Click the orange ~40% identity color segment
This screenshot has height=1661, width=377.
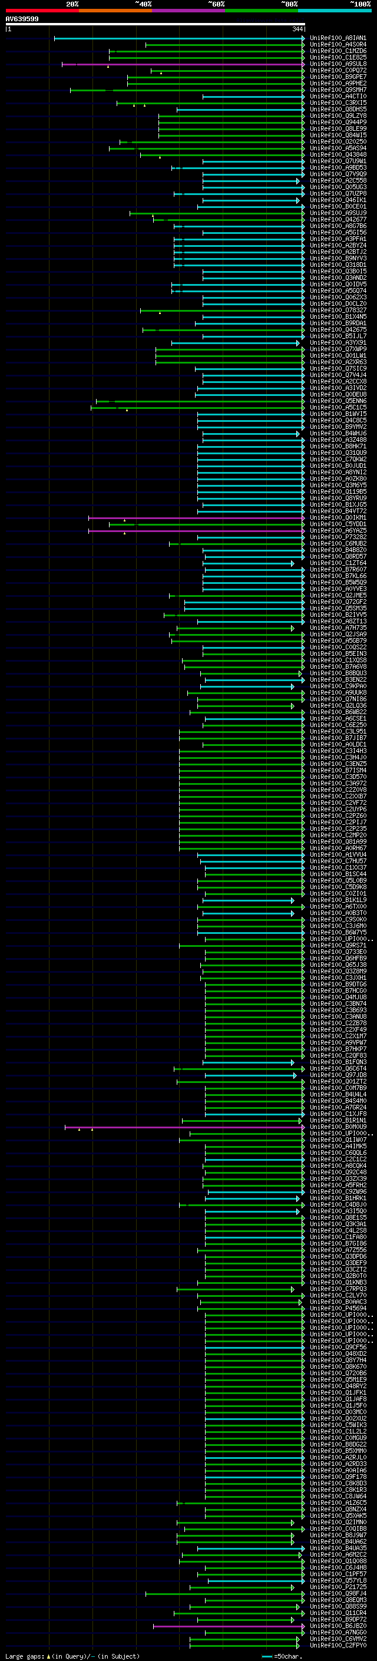click(x=115, y=11)
